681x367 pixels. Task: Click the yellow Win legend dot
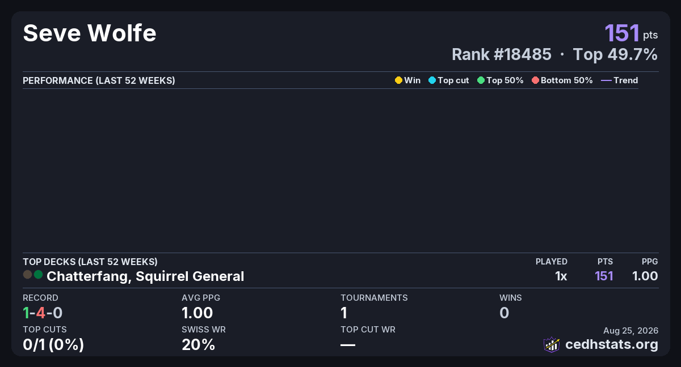point(398,80)
